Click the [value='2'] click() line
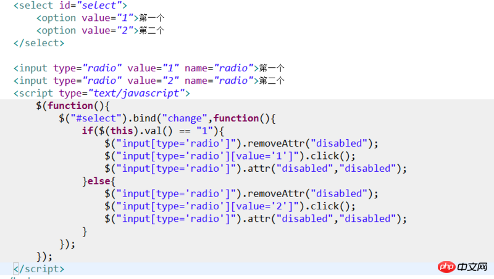 (x=230, y=206)
